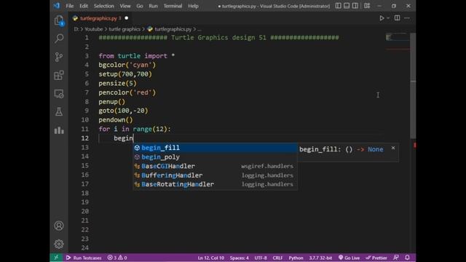Image resolution: width=466 pixels, height=262 pixels.
Task: Click the goto(100,-20) code line
Action: click(x=123, y=111)
